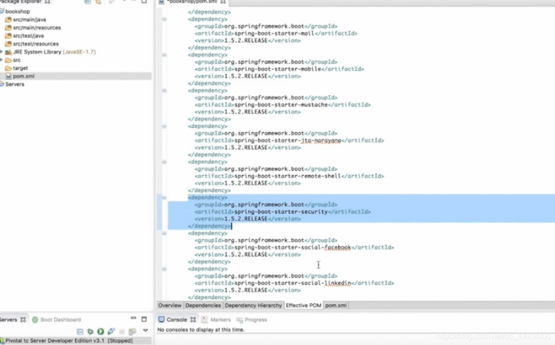Collapse all in Servers view toolbar
Viewport: 555px width, 345px height.
coord(80,331)
